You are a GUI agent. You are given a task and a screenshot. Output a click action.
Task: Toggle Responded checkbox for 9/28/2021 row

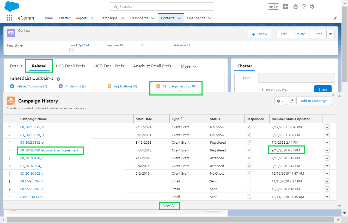(x=249, y=135)
